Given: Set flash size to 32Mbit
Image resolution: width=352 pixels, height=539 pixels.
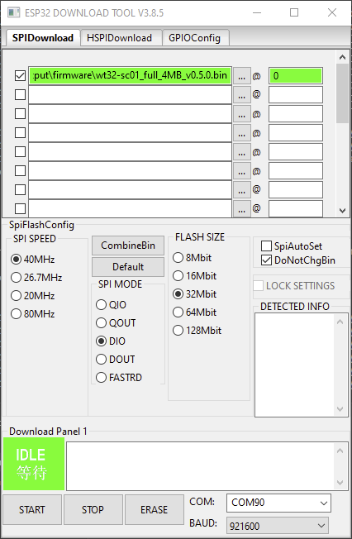Looking at the screenshot, I should (194, 294).
